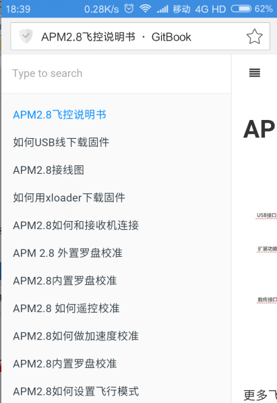Open the APM2.8飞控说明书 chapter

(59, 115)
